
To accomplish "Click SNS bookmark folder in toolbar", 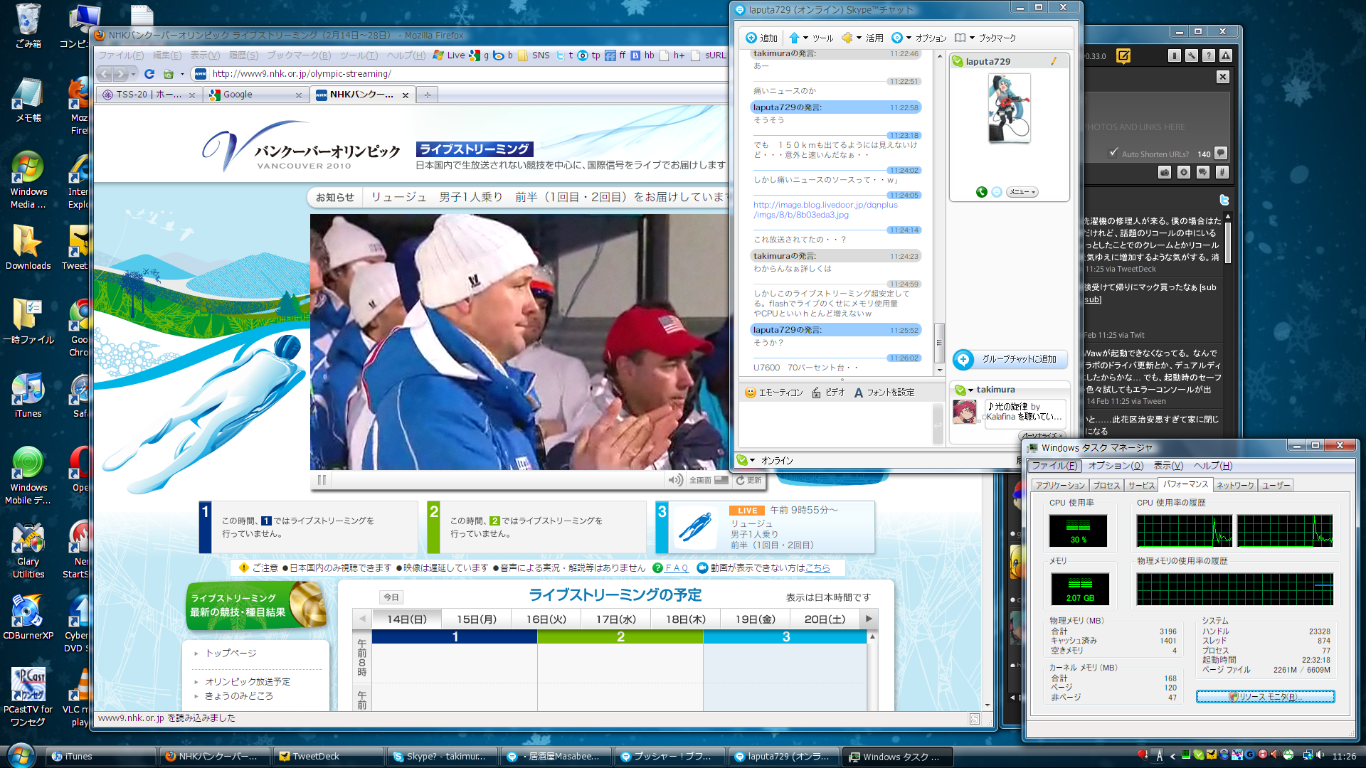I will [x=534, y=55].
